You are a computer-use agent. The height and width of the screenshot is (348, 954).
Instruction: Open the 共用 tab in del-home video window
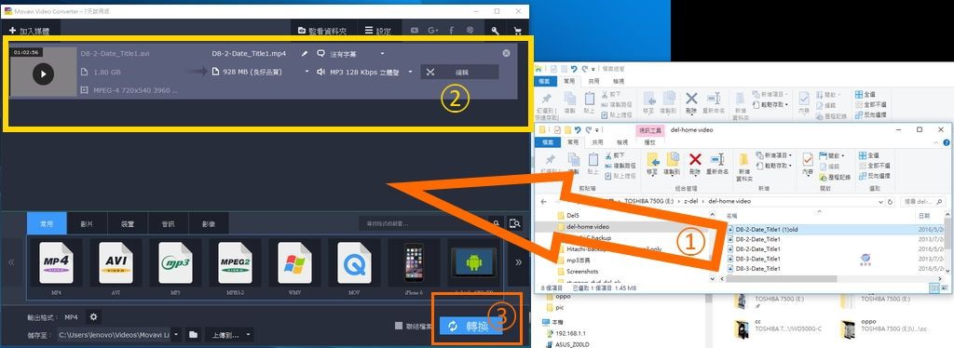(597, 142)
